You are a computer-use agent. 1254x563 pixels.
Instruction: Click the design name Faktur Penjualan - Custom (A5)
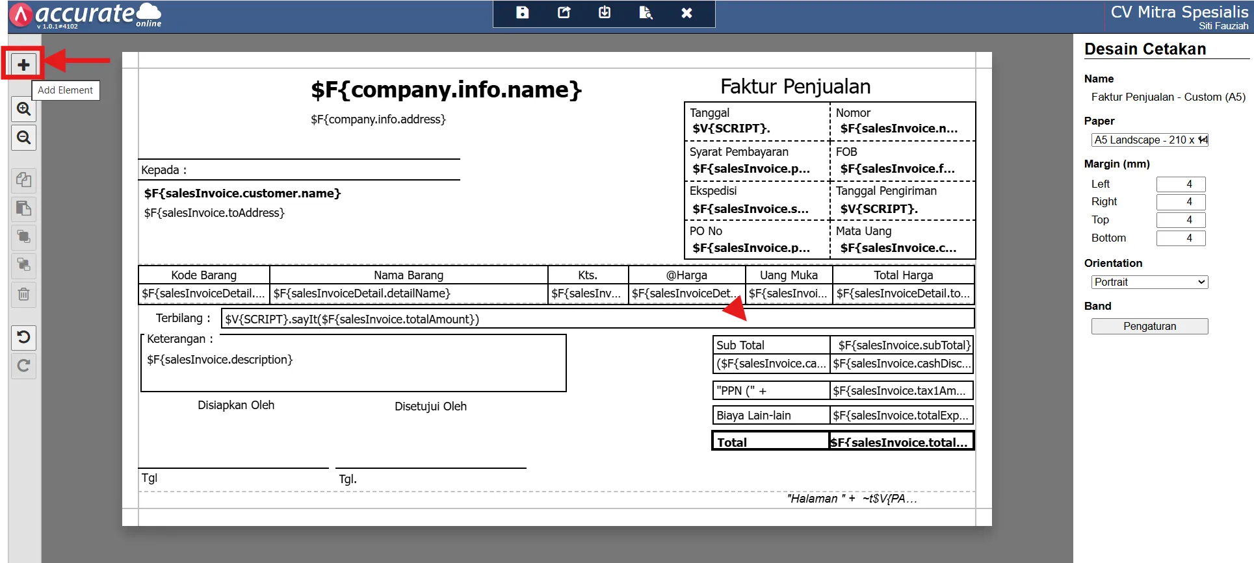pos(1168,97)
